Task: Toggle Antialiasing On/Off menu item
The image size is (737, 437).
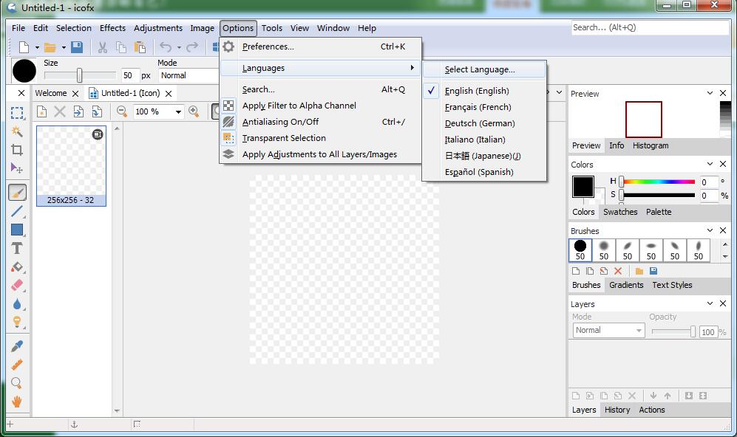Action: pyautogui.click(x=280, y=122)
